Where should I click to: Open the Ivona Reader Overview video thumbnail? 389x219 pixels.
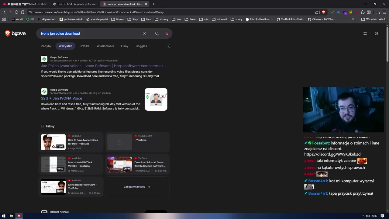pyautogui.click(x=53, y=187)
